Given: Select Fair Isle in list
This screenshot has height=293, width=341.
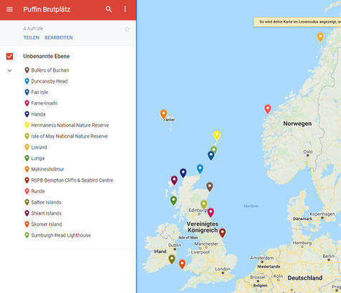Looking at the screenshot, I should click(x=37, y=92).
